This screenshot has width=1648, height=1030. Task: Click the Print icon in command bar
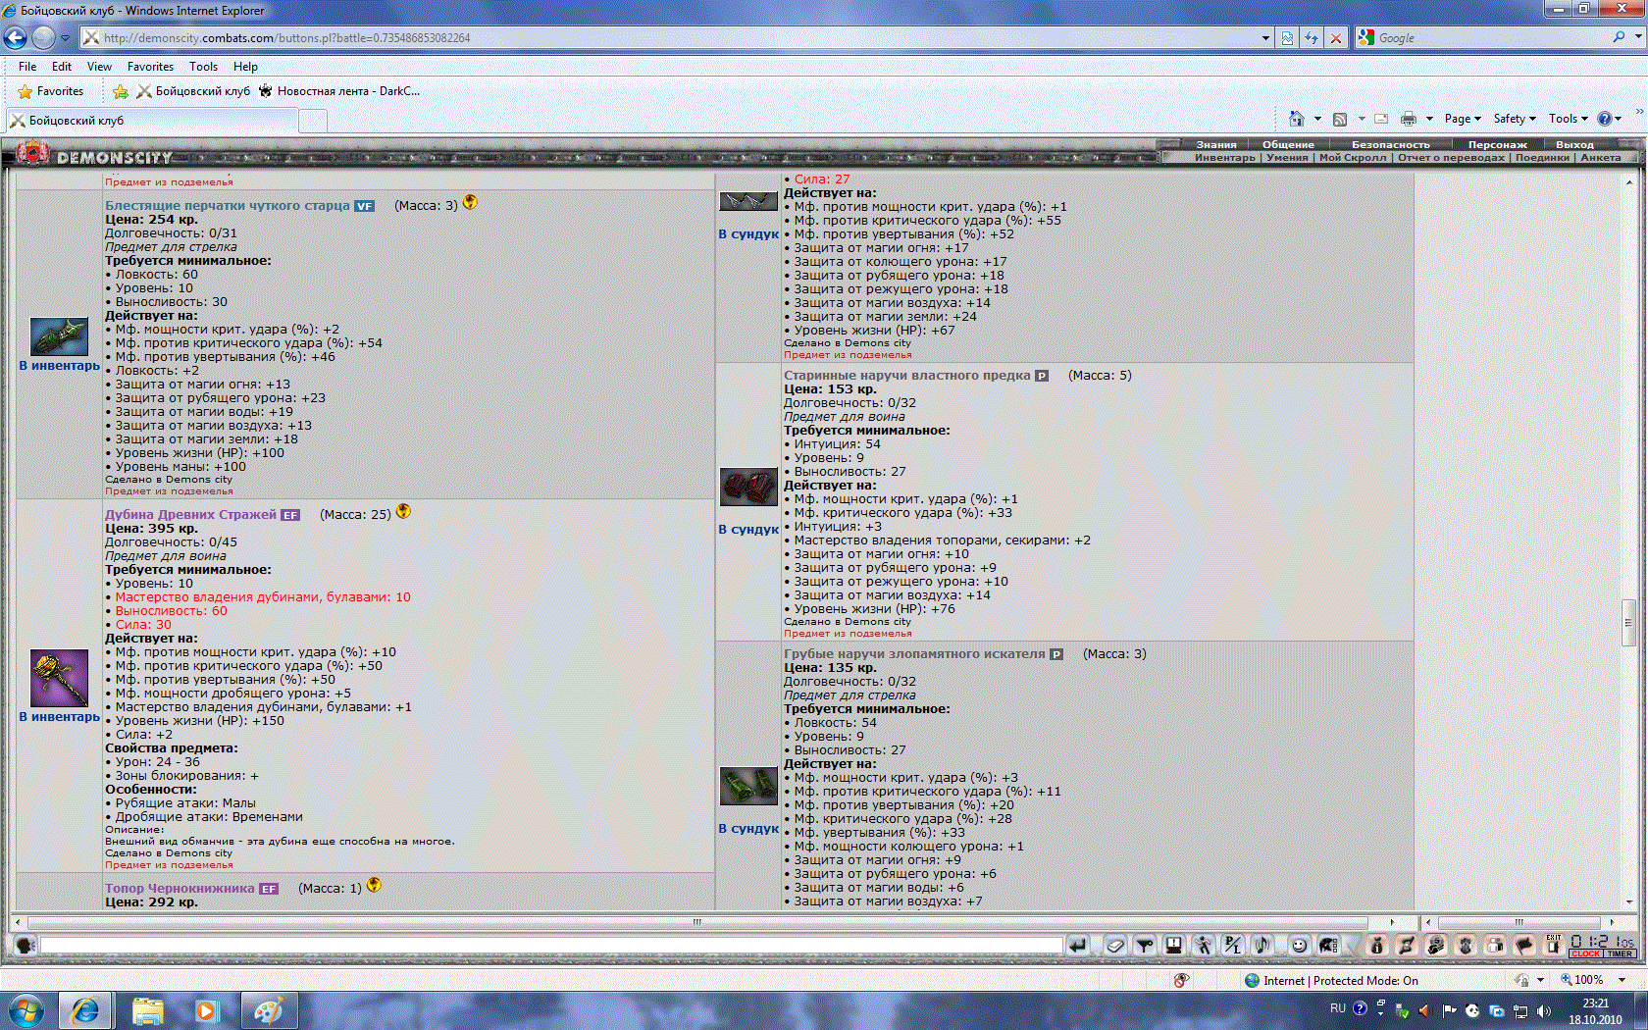click(x=1409, y=119)
